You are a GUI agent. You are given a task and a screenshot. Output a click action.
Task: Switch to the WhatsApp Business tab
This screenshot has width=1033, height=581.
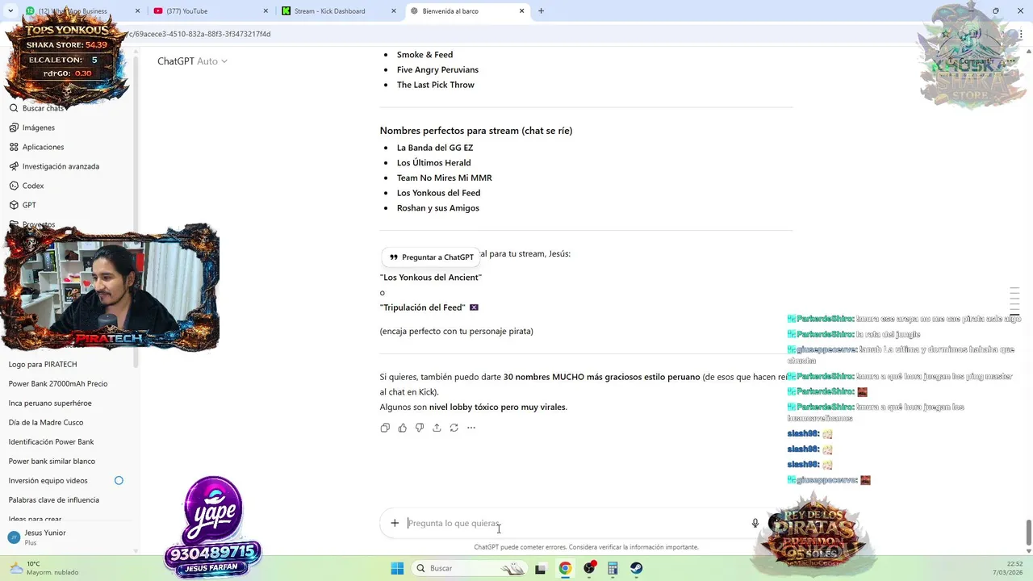click(81, 11)
